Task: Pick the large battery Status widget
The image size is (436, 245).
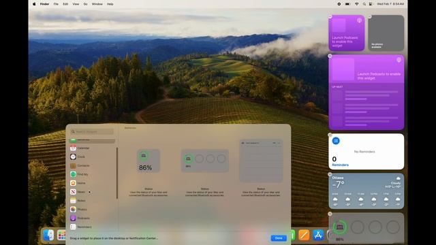Action: [x=261, y=161]
